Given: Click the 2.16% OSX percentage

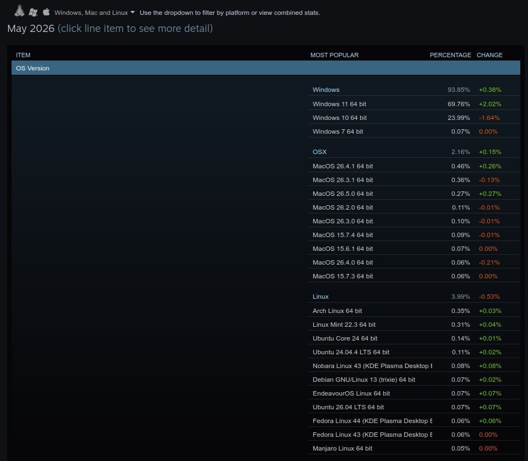Looking at the screenshot, I should point(461,152).
